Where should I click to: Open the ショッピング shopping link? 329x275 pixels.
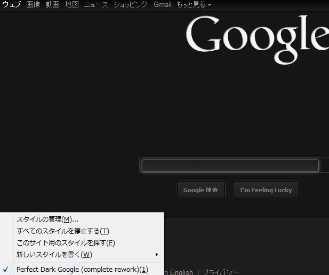coord(130,4)
